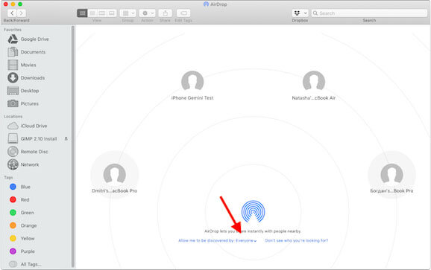Open Google Drive in the sidebar
The height and width of the screenshot is (270, 431).
point(34,39)
